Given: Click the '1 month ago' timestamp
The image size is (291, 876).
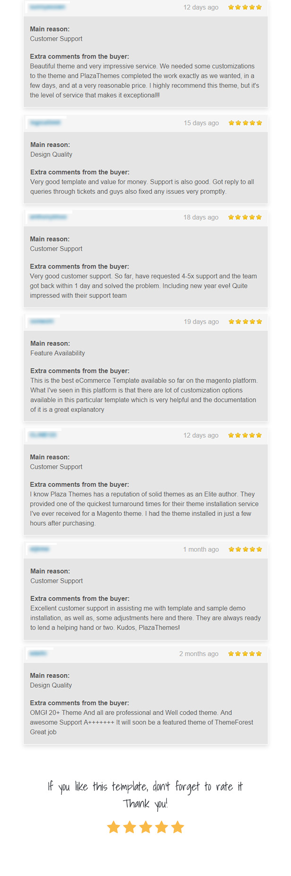Looking at the screenshot, I should [x=201, y=550].
